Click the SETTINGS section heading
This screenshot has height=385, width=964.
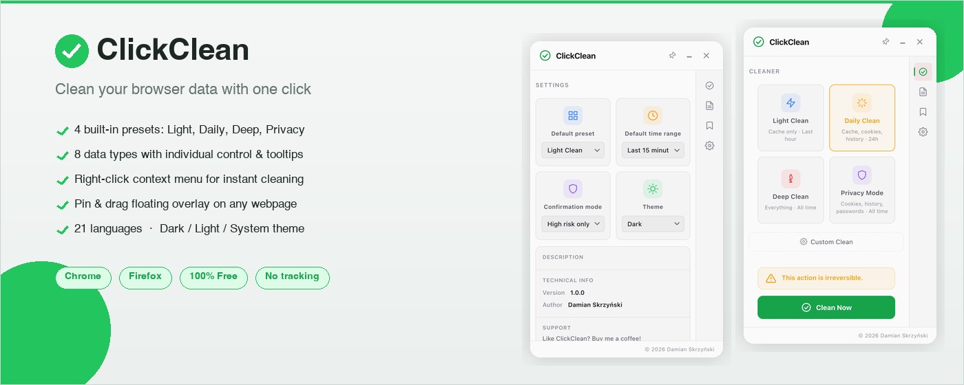552,85
